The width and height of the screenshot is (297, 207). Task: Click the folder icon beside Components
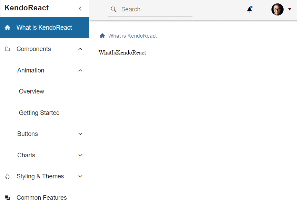click(x=7, y=49)
